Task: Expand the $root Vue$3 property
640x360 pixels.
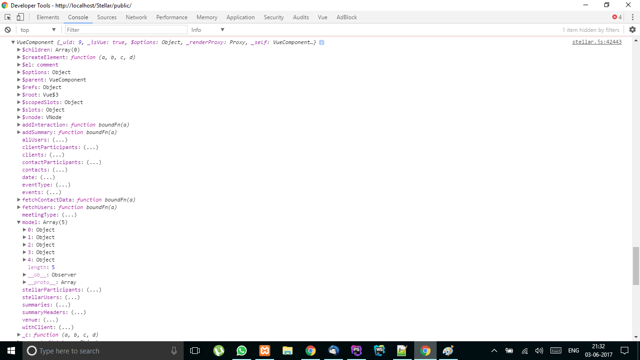Action: coord(19,95)
